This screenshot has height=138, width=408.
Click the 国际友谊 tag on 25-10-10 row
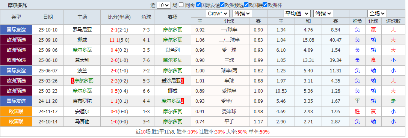(x=16, y=30)
